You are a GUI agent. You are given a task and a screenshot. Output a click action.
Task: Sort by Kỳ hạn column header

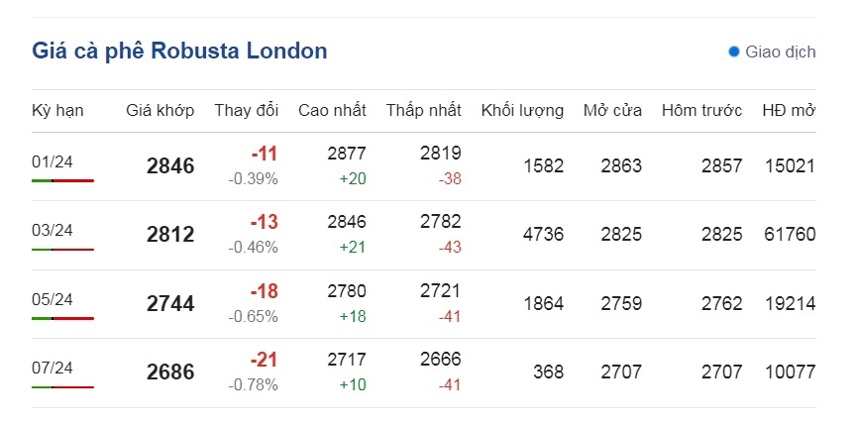coord(57,111)
